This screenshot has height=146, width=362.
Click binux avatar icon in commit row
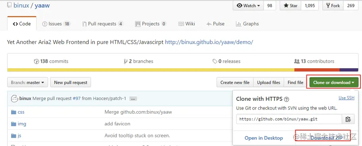15,98
